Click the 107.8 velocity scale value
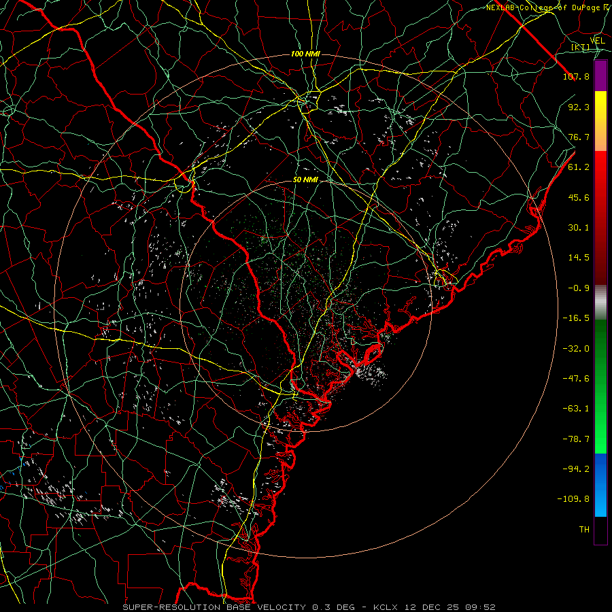The image size is (612, 612). pos(576,76)
